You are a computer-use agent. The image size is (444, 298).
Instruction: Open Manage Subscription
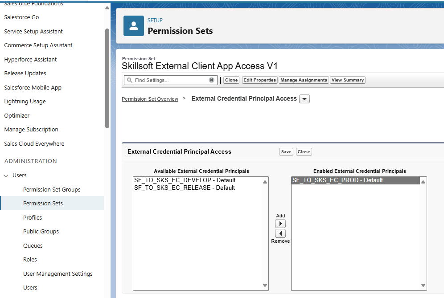[31, 129]
